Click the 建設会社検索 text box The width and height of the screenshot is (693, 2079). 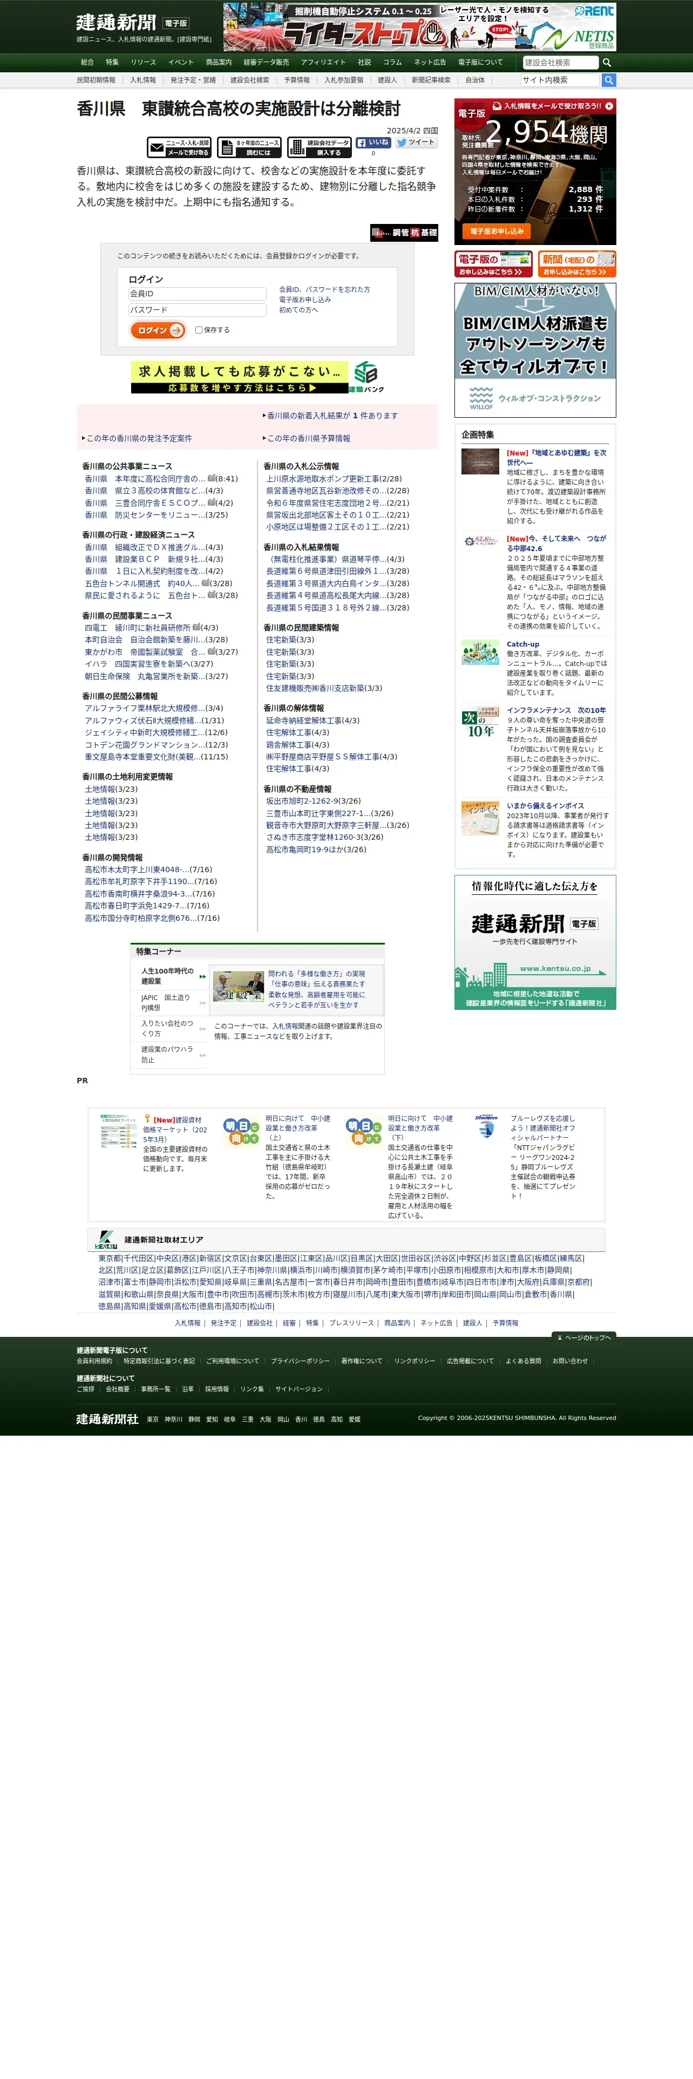pos(560,62)
